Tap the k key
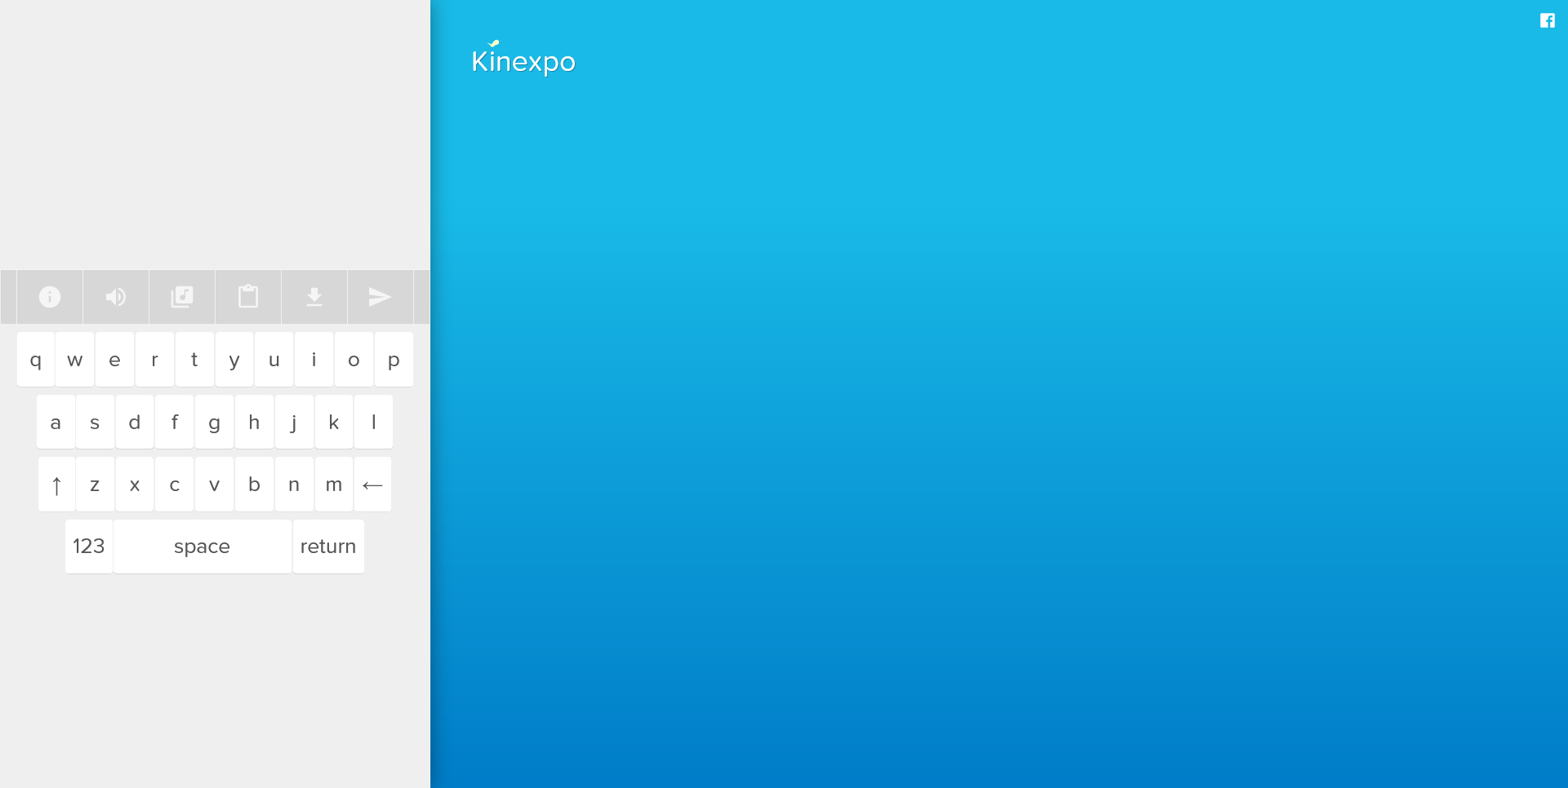The width and height of the screenshot is (1568, 788). pos(334,423)
